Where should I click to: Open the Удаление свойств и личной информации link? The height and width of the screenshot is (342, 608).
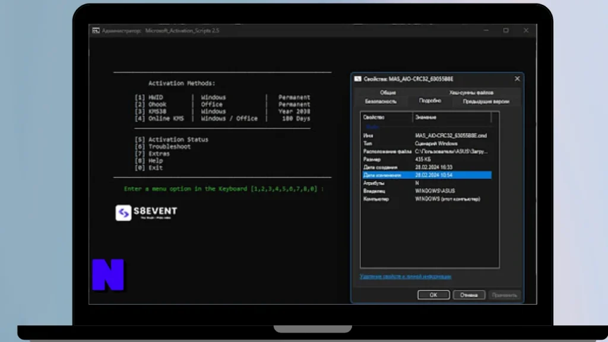(x=406, y=277)
